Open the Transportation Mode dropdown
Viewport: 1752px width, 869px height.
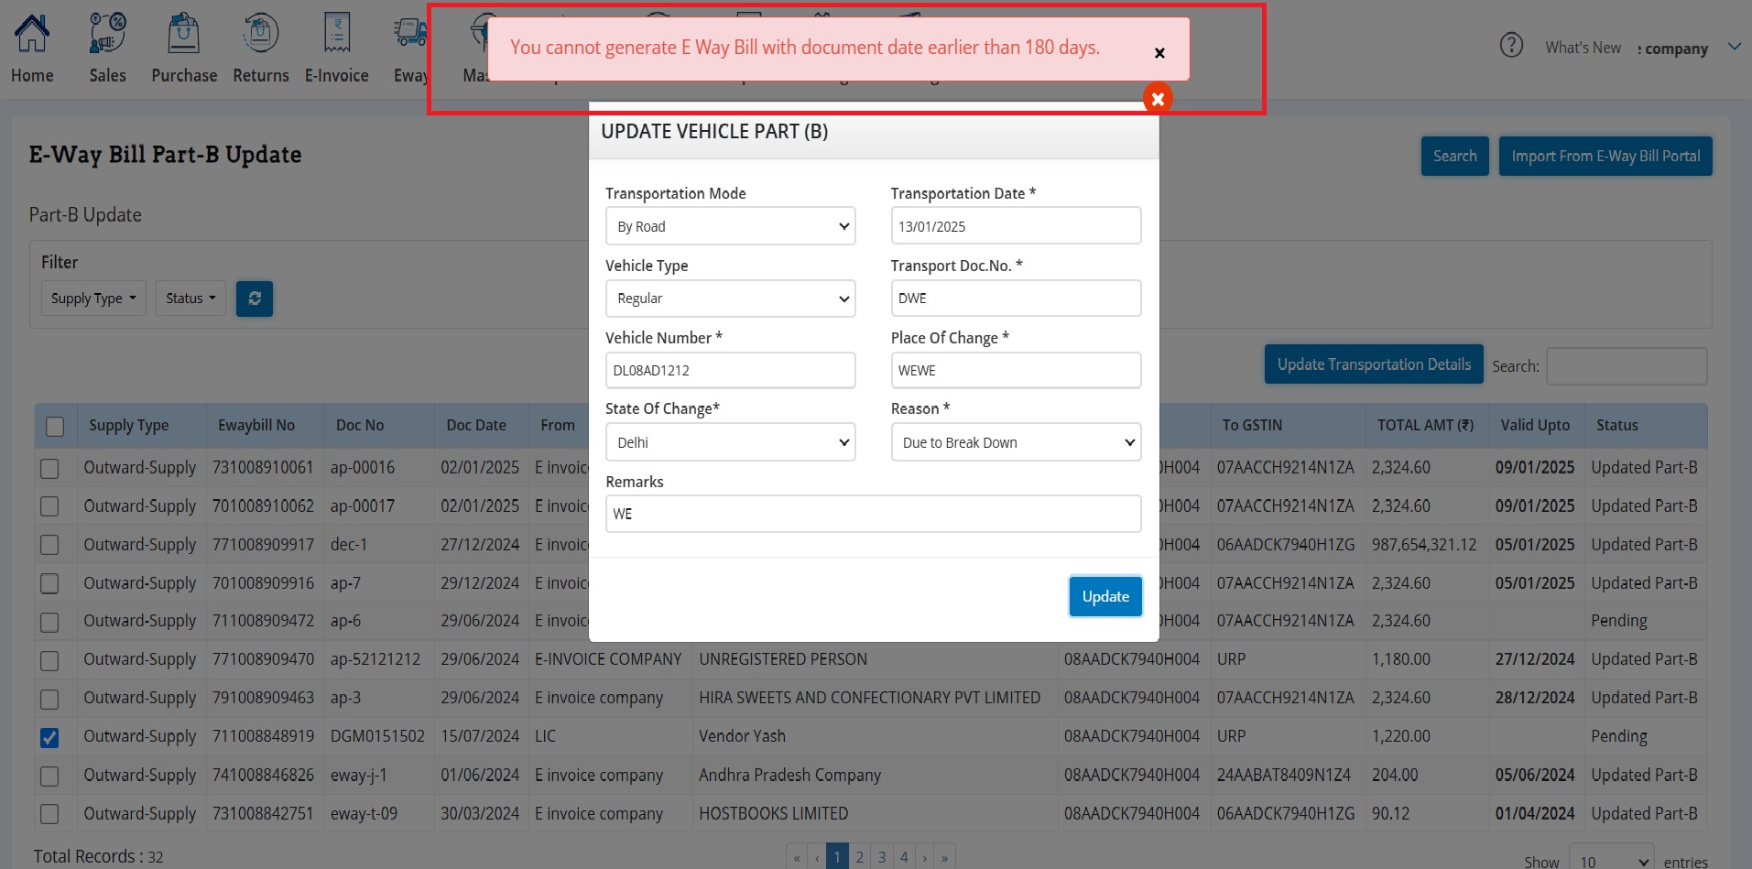point(730,226)
